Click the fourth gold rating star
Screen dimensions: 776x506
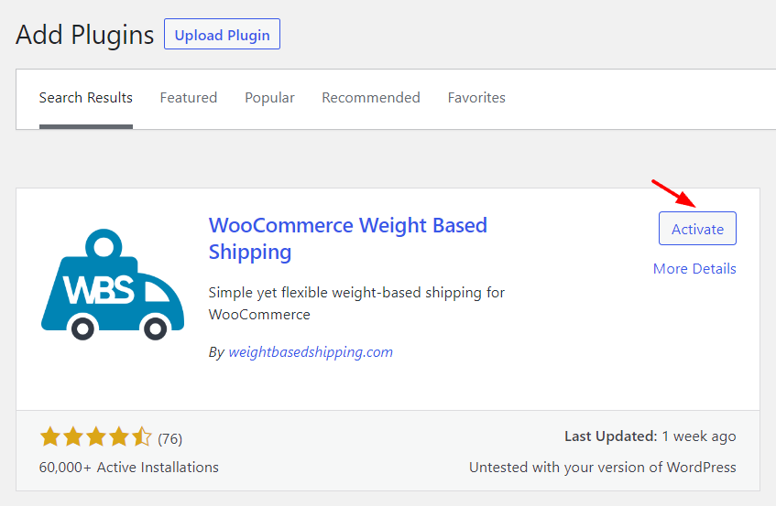pyautogui.click(x=119, y=437)
